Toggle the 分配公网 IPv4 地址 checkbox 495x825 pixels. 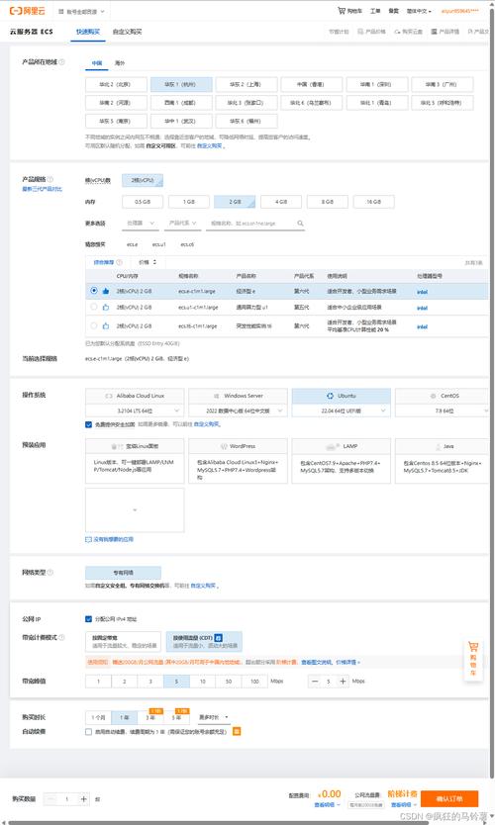point(88,619)
